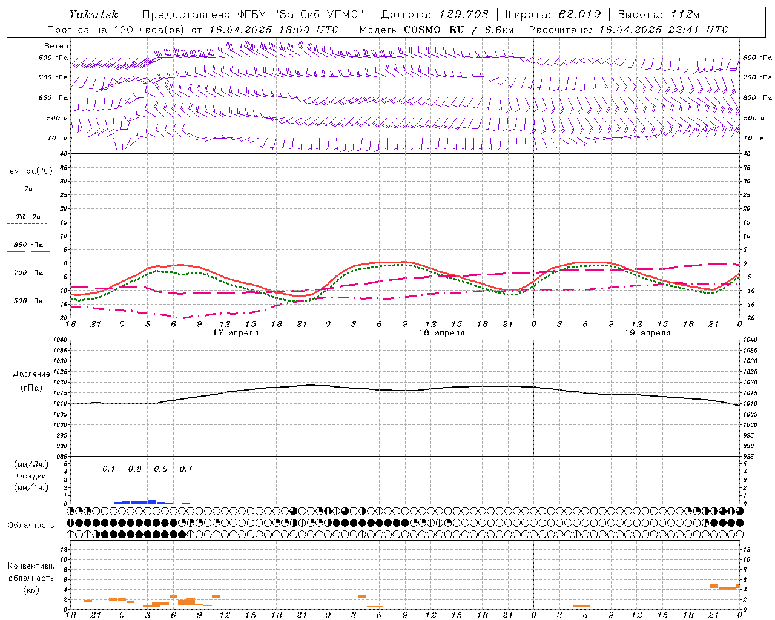Click the forecast start time "18:00 UTC"
775x620 pixels.
point(309,30)
